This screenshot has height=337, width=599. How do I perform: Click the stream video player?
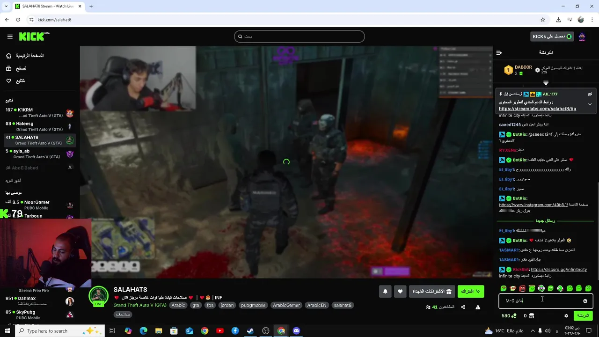(286, 162)
